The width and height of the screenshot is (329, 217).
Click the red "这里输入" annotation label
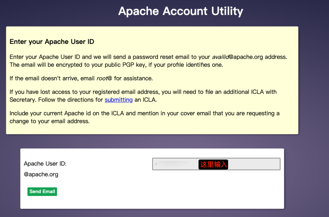(x=213, y=164)
